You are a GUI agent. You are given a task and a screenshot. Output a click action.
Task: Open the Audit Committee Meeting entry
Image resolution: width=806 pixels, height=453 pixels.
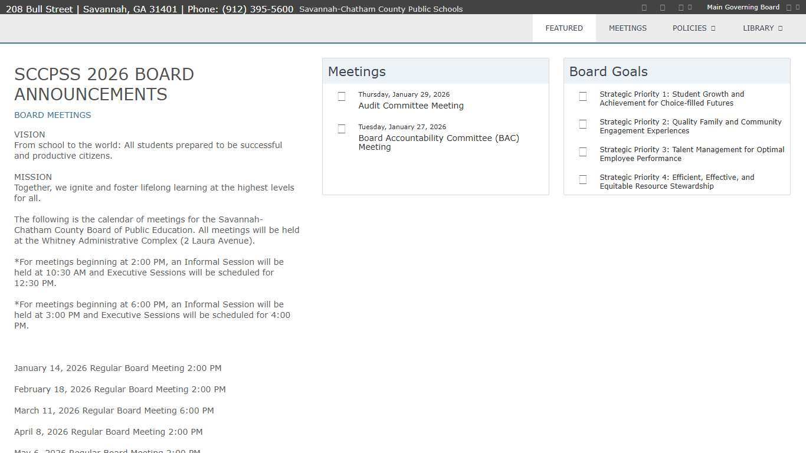(411, 106)
